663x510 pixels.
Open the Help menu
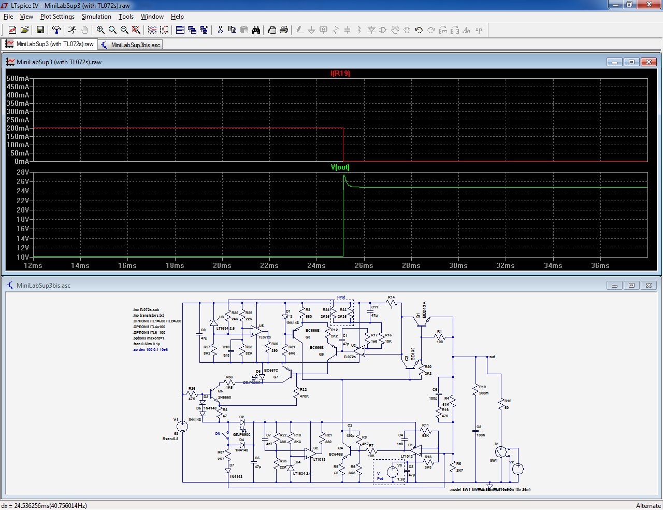pos(177,17)
